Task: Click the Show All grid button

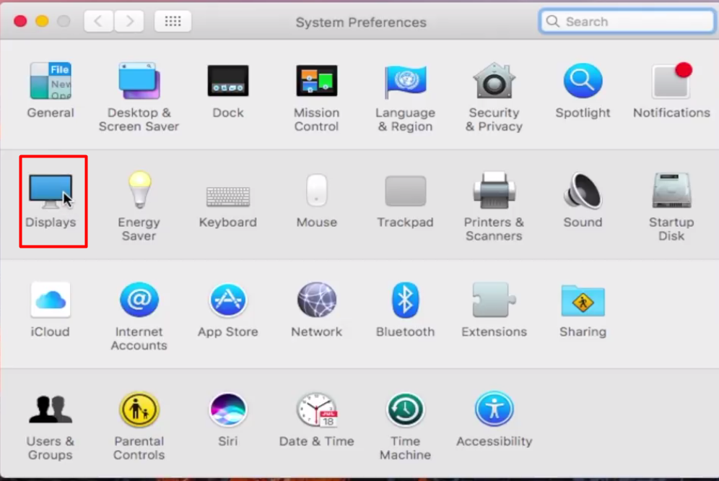Action: (x=173, y=21)
